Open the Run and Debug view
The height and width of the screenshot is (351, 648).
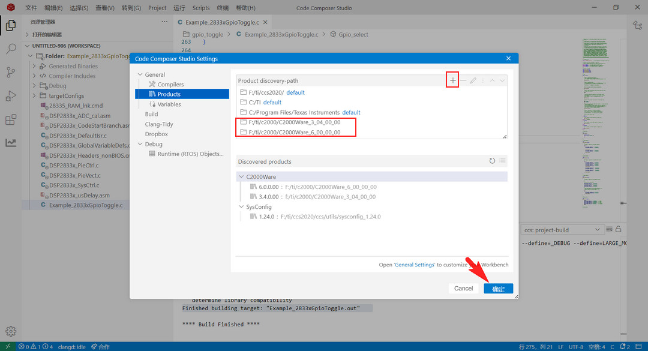coord(11,96)
